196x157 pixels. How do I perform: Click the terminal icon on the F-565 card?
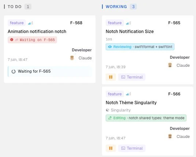pos(123,77)
